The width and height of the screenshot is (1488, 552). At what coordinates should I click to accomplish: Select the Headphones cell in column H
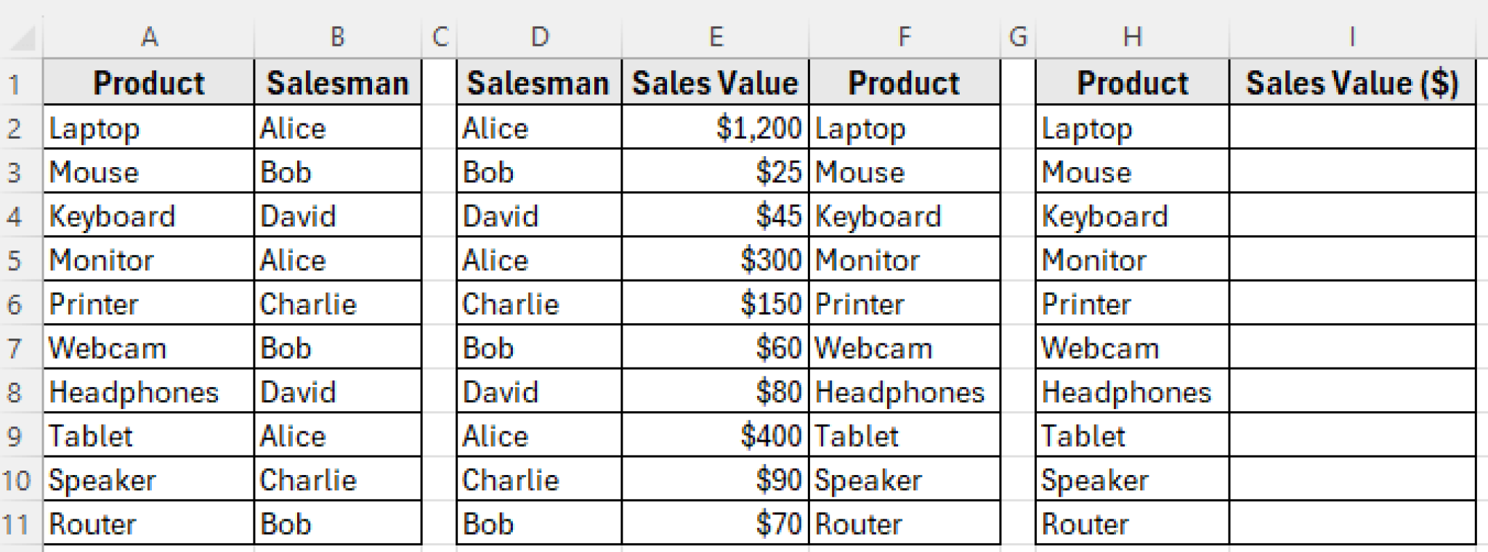pos(1132,392)
